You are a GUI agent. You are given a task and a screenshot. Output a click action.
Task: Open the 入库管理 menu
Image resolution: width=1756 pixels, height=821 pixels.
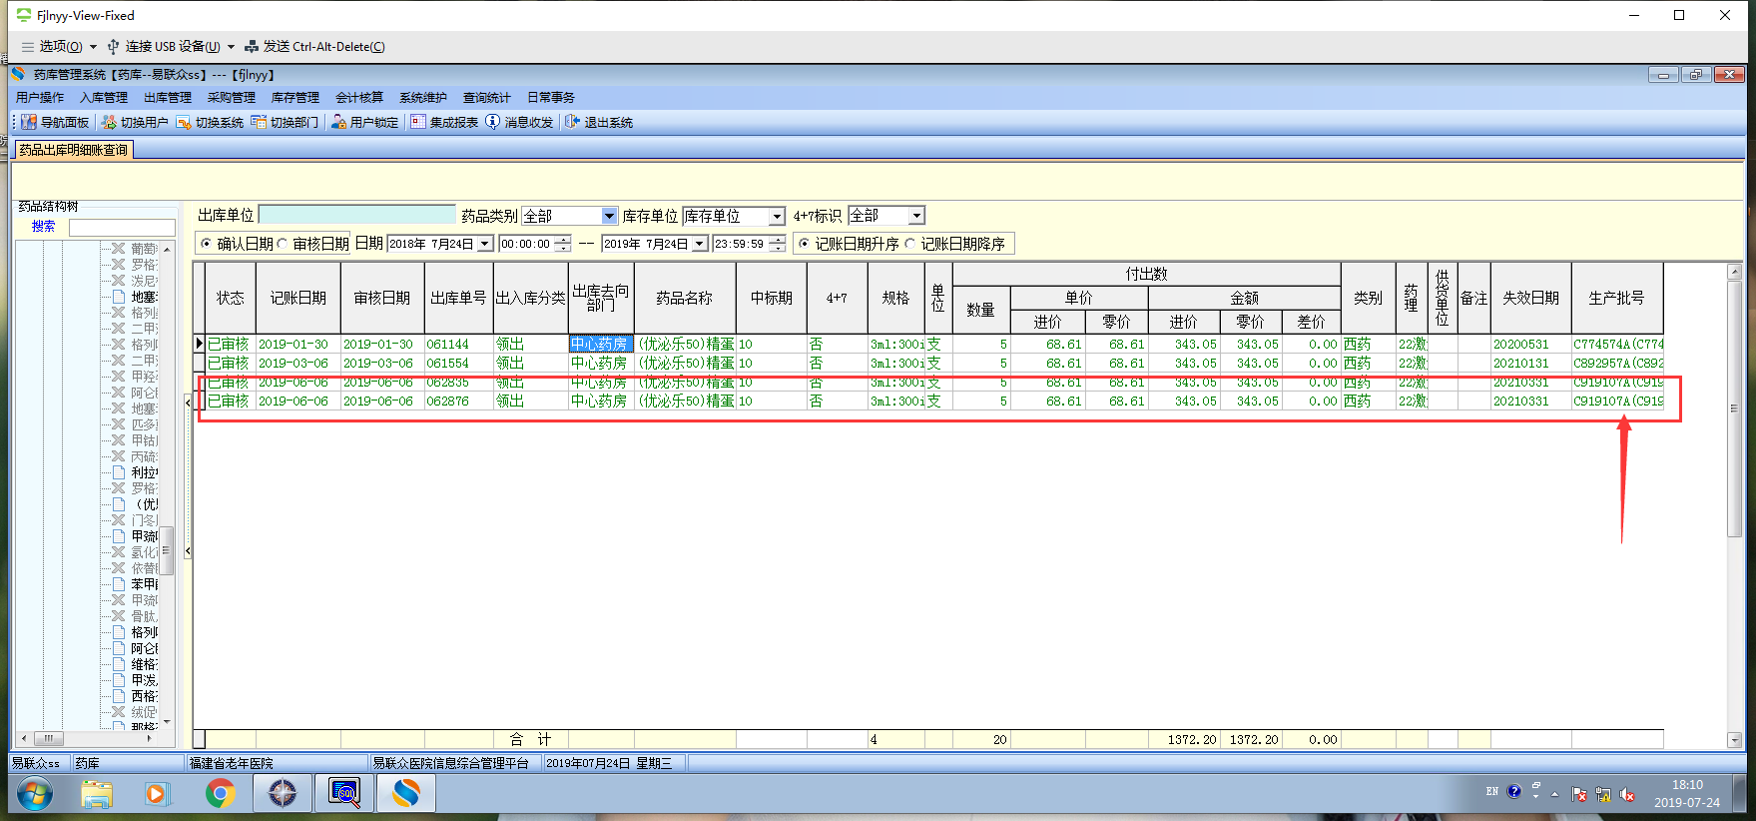tap(104, 98)
